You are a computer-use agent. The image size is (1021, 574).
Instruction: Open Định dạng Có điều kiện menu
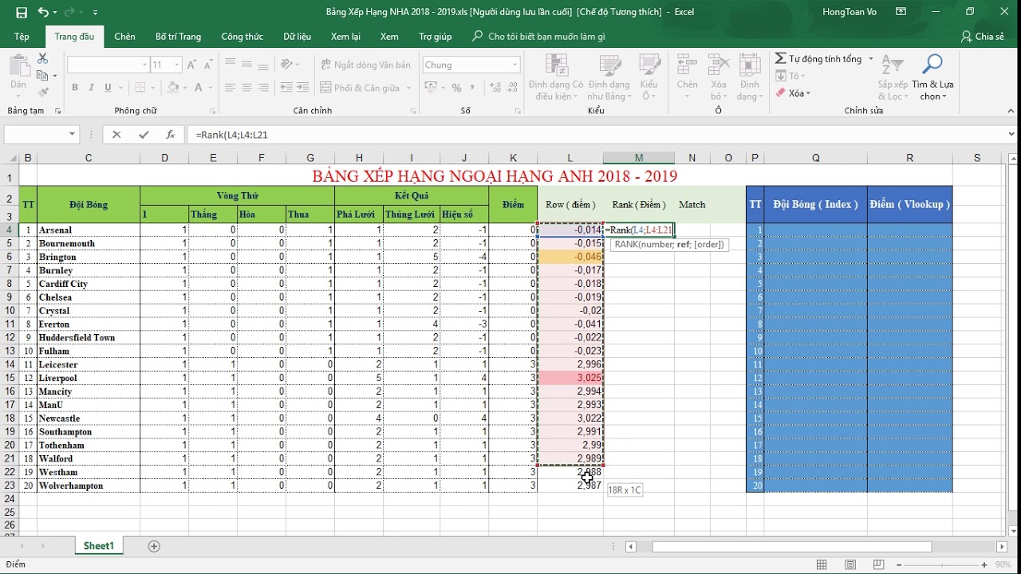[x=555, y=77]
